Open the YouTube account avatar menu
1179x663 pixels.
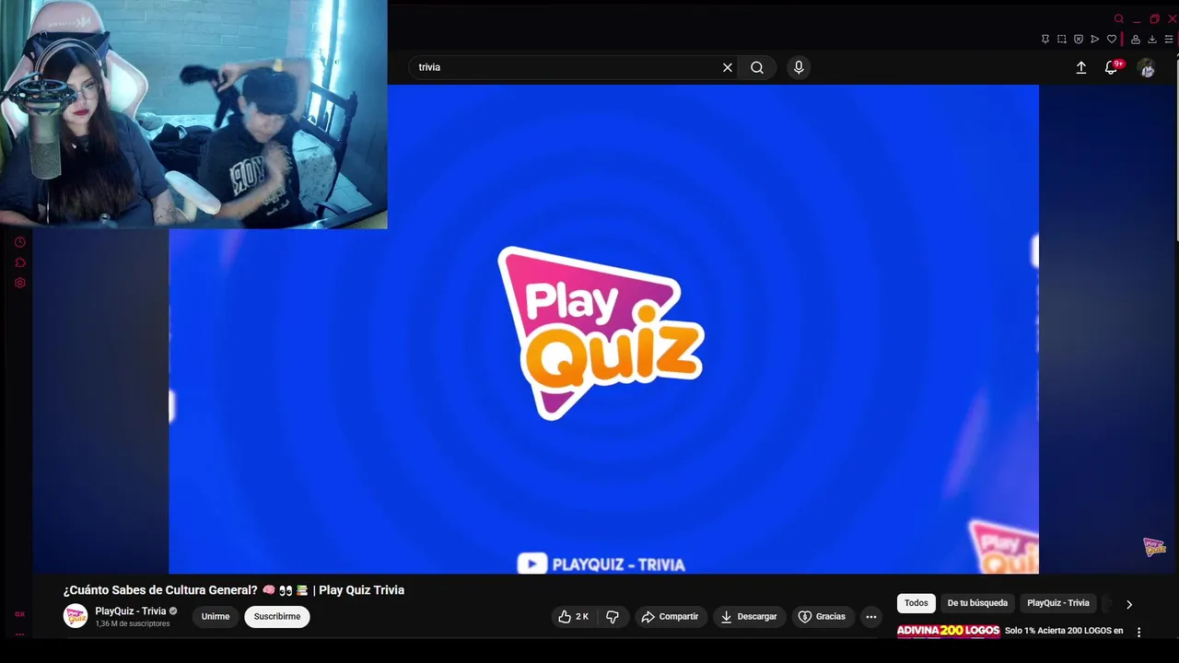pyautogui.click(x=1147, y=67)
